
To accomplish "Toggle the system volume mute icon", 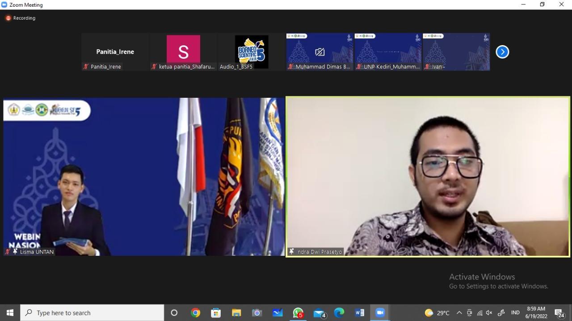I will click(x=489, y=313).
